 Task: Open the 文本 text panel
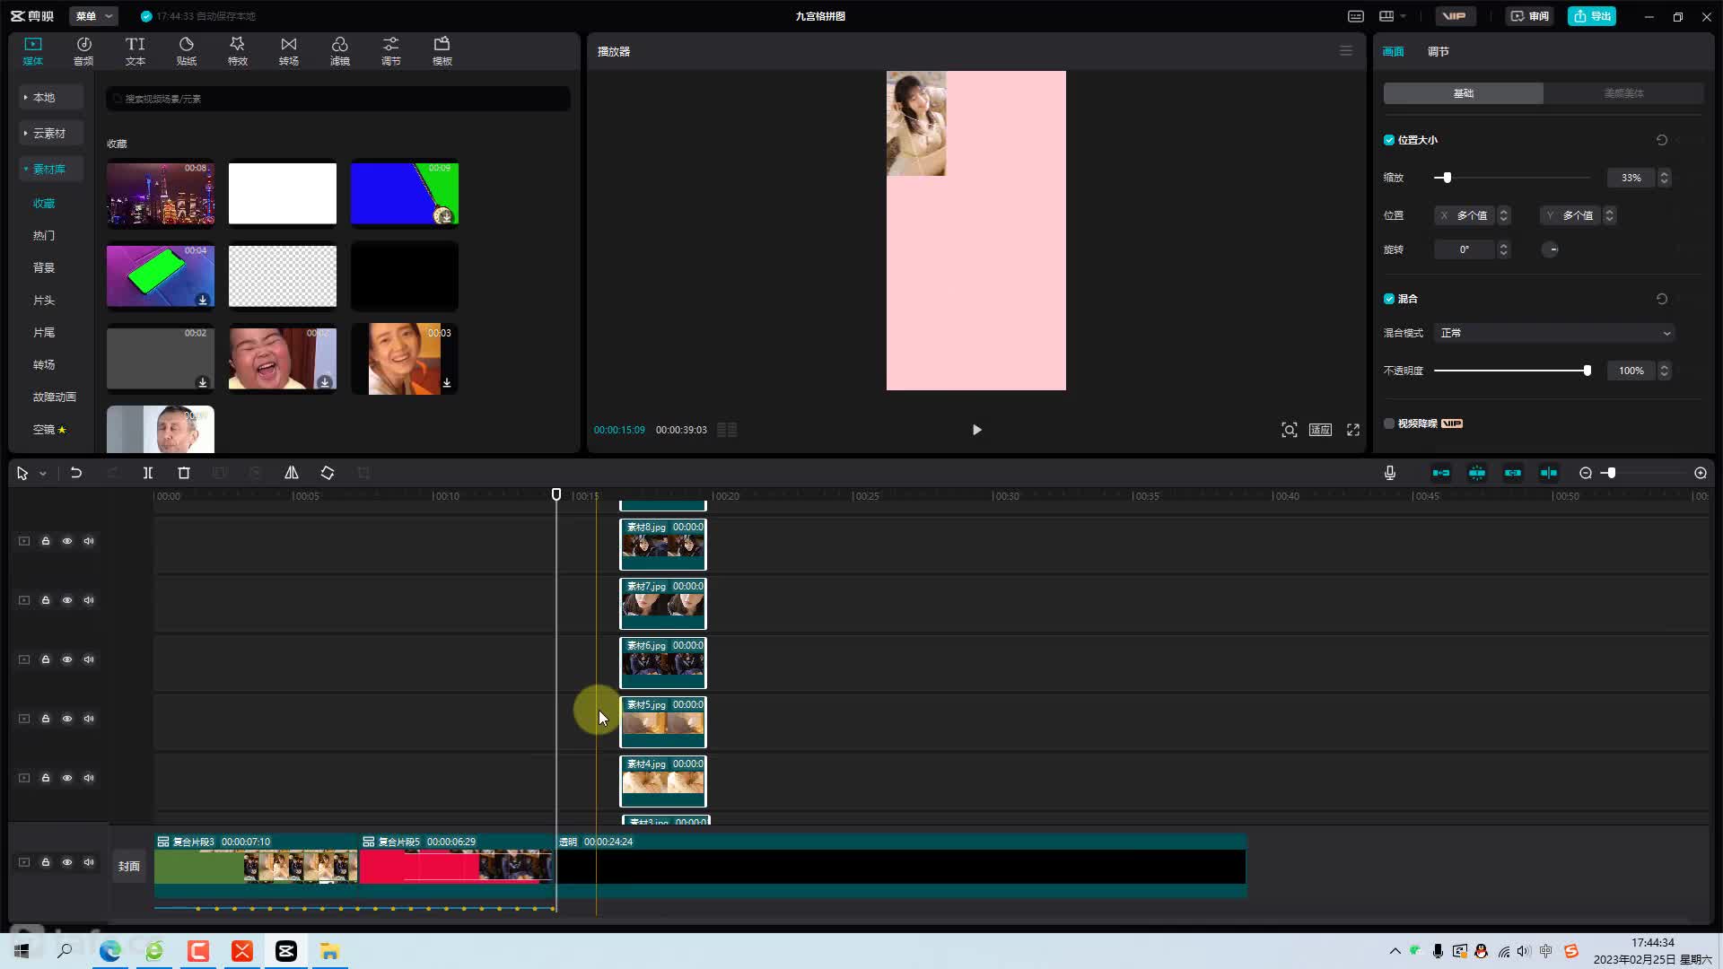tap(136, 51)
